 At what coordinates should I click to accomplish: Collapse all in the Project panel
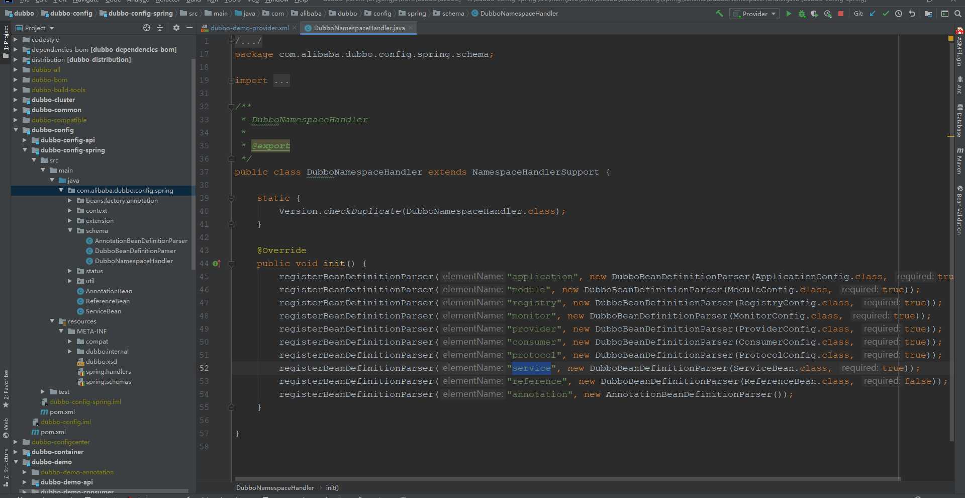(x=160, y=28)
